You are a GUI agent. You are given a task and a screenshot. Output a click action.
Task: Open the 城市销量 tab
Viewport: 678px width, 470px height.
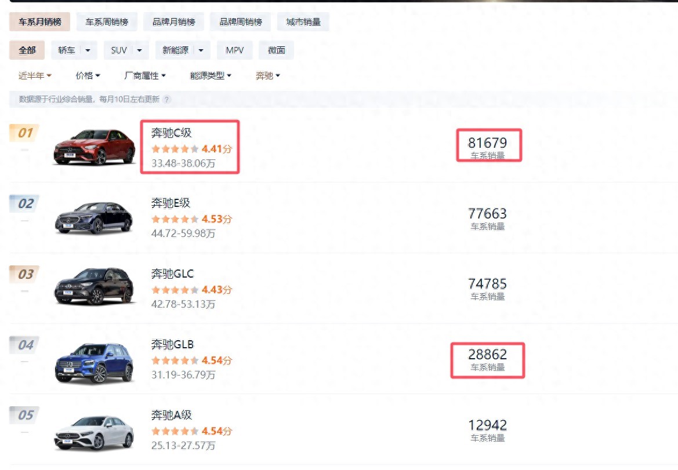303,22
